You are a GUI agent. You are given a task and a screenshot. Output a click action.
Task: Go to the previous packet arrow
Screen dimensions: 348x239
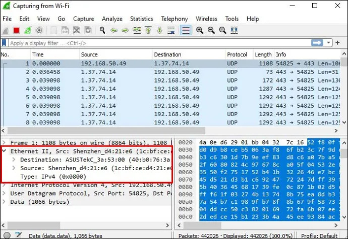click(x=114, y=30)
